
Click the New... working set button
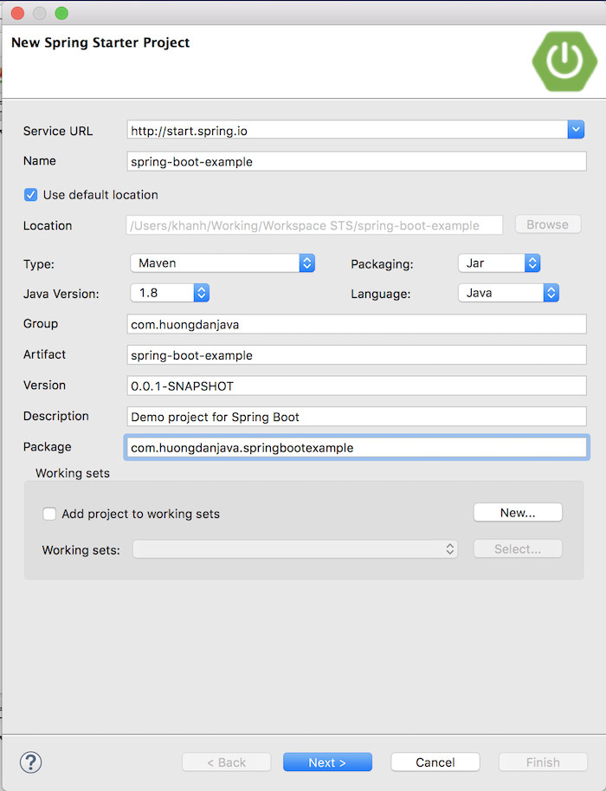pos(518,513)
